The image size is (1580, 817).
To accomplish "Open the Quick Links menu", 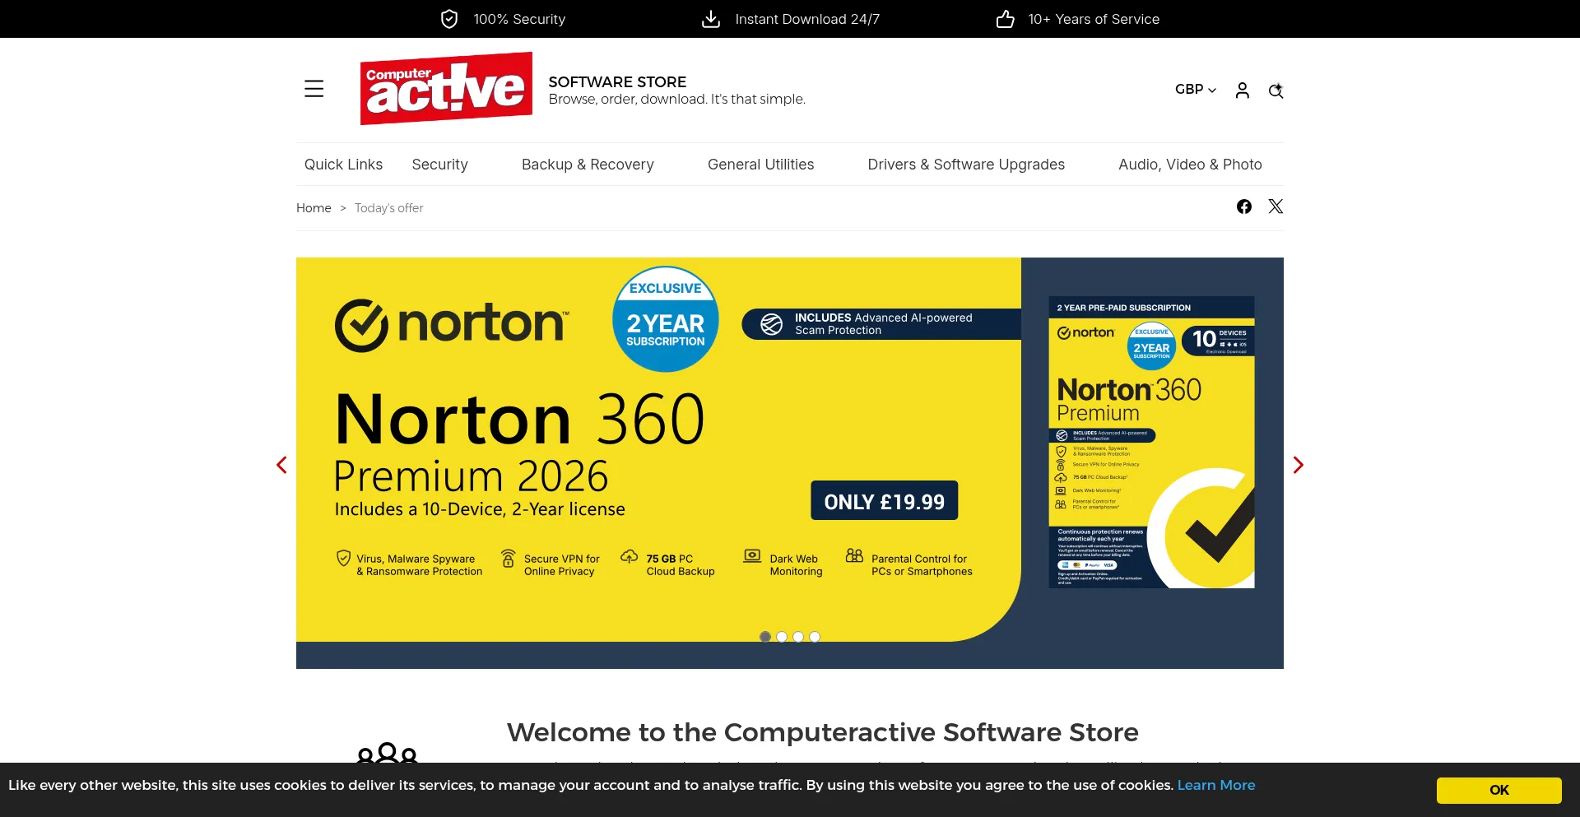I will (343, 165).
